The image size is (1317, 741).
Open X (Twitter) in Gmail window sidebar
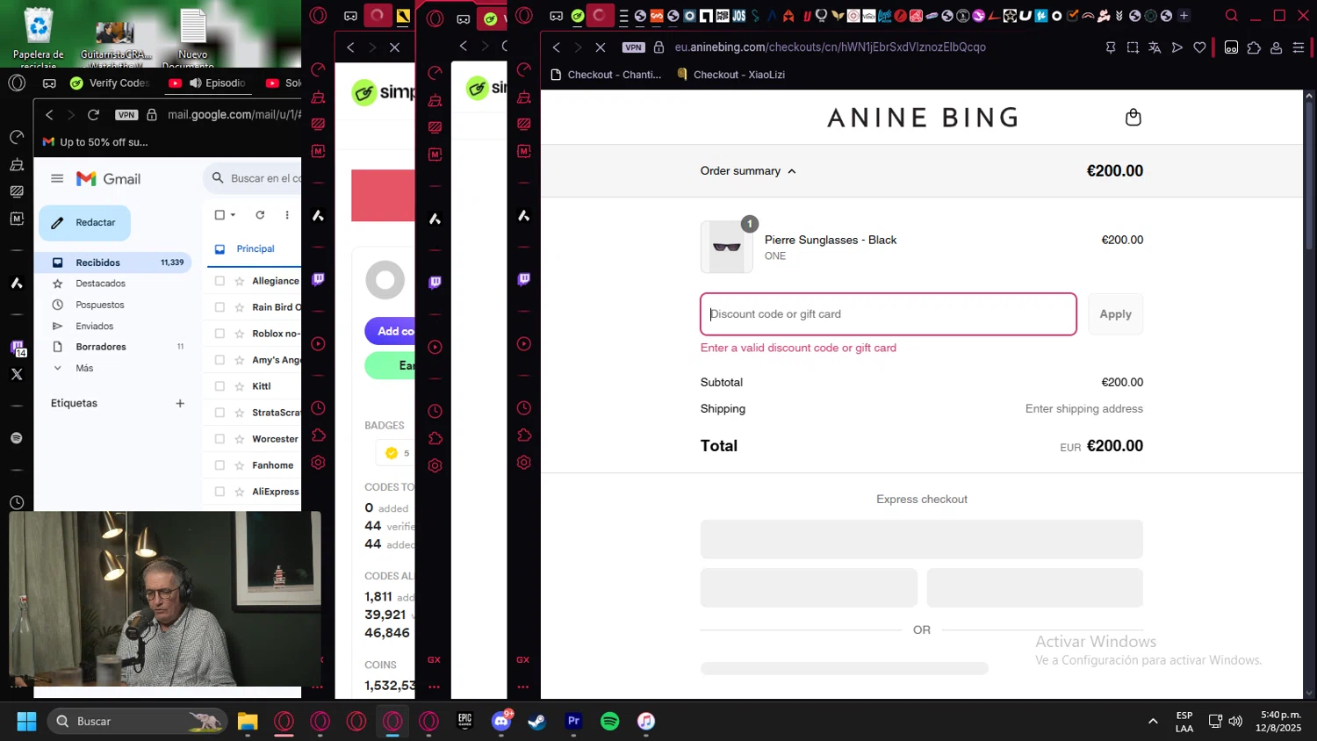pos(17,374)
